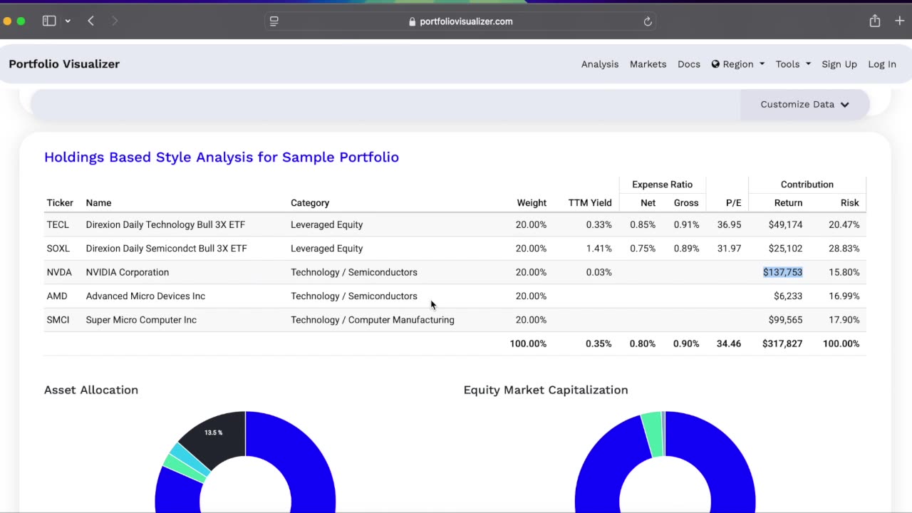Click the TTM Yield column header

[x=590, y=203]
